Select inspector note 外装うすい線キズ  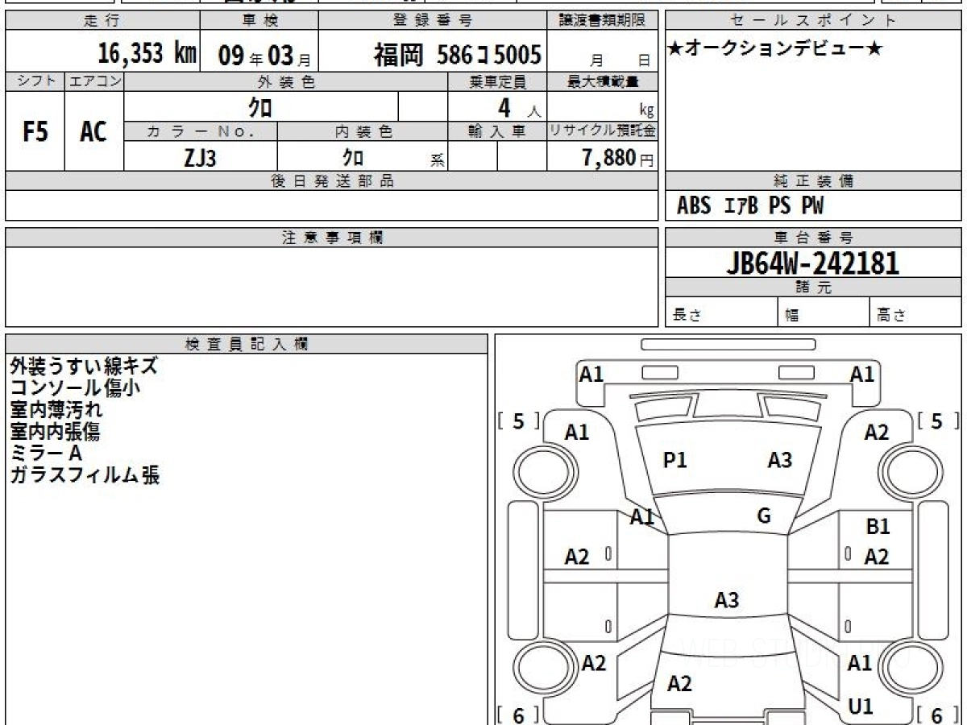click(84, 366)
